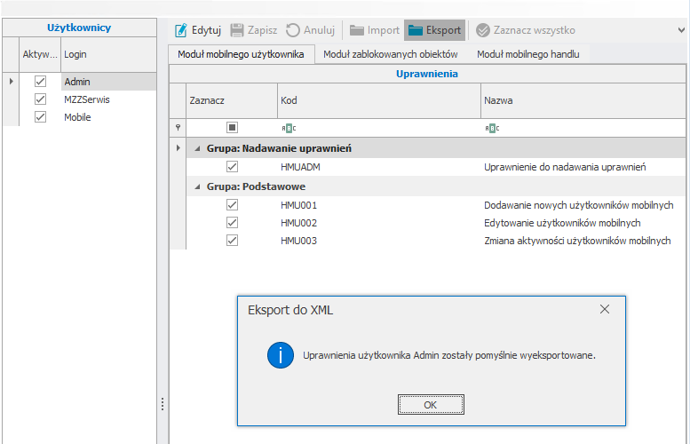
Task: Click the filter select-all checkbox in Zaznacz column
Action: [x=232, y=128]
